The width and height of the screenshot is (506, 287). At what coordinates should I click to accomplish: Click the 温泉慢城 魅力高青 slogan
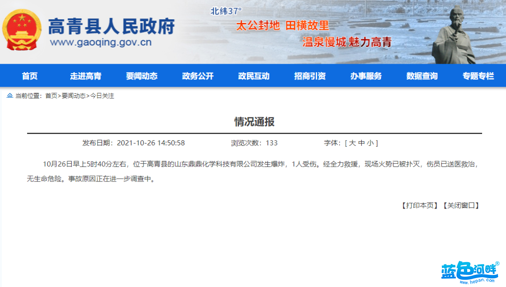click(x=347, y=42)
